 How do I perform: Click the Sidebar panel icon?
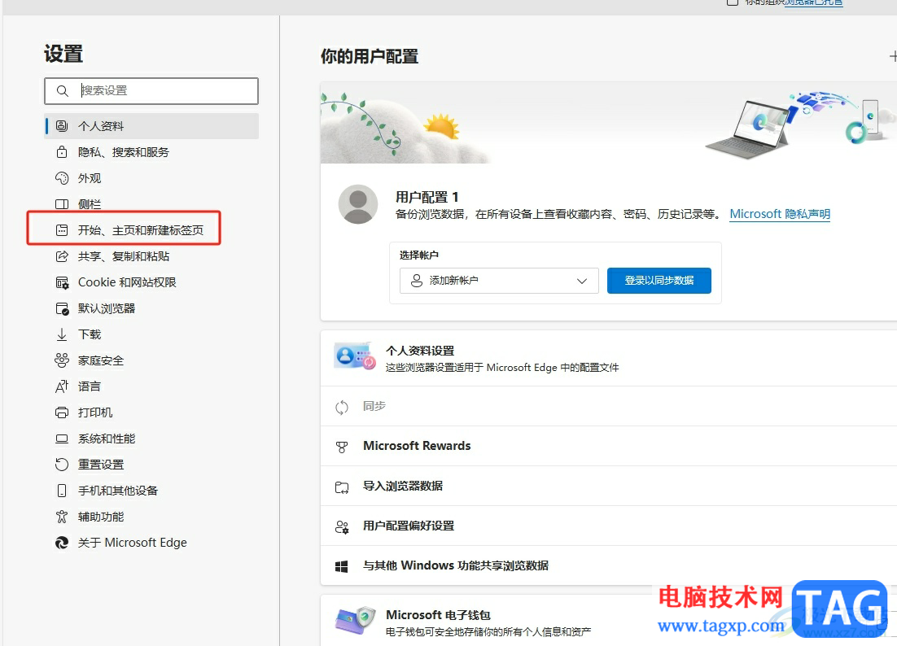pos(62,204)
